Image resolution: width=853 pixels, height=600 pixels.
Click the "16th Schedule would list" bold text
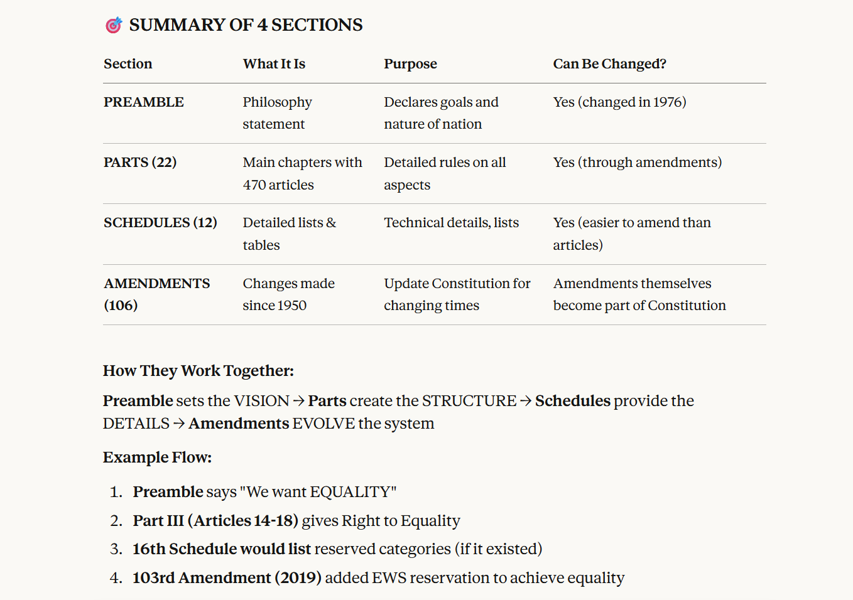point(222,549)
